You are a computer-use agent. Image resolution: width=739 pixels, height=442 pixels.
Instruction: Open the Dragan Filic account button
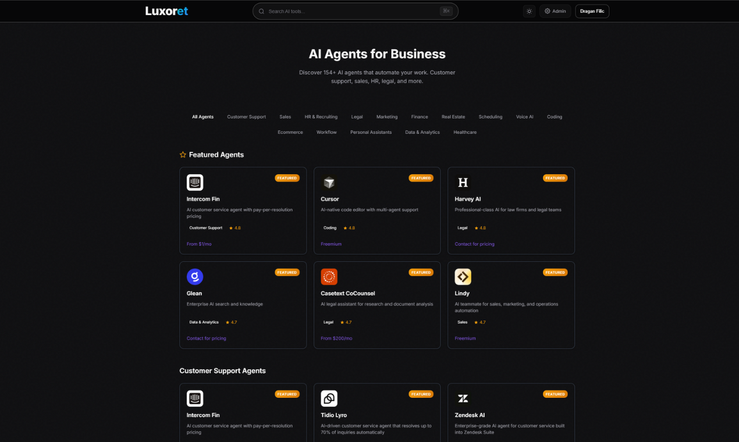coord(592,11)
